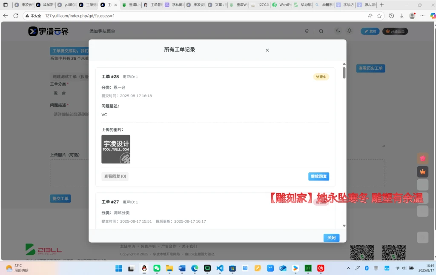Open browser menu with three dots
436x275 pixels.
tap(422, 15)
